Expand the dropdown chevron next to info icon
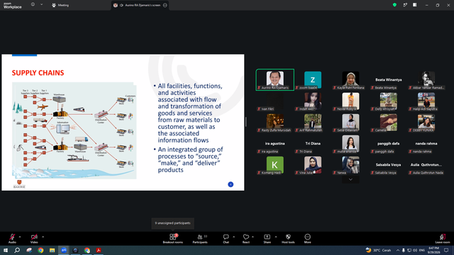 click(41, 5)
